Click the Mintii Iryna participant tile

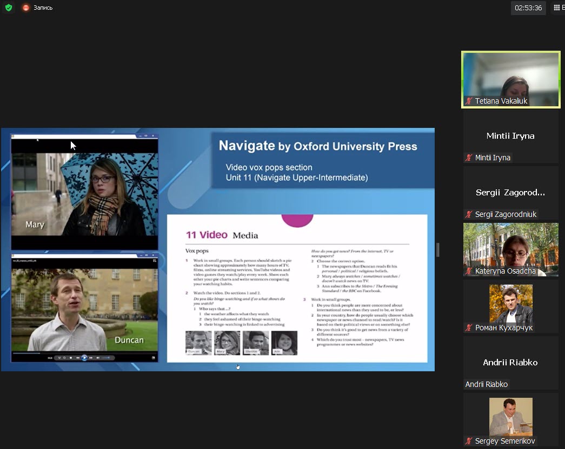click(x=510, y=137)
